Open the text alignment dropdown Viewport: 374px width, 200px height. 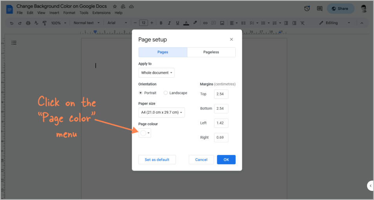point(234,23)
